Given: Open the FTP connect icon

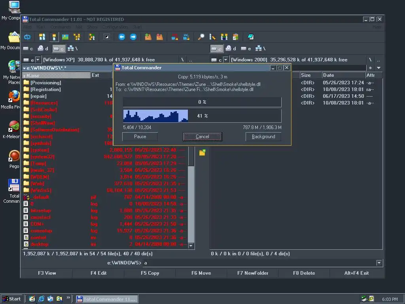Looking at the screenshot, I should [174, 37].
